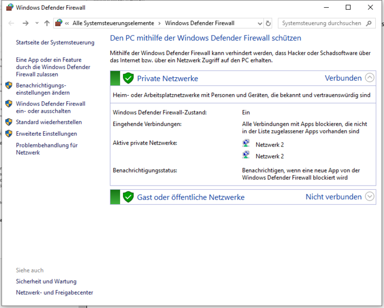The height and width of the screenshot is (308, 384).
Task: Open Netzwerk- und Freigabecenter link
Action: (x=54, y=293)
